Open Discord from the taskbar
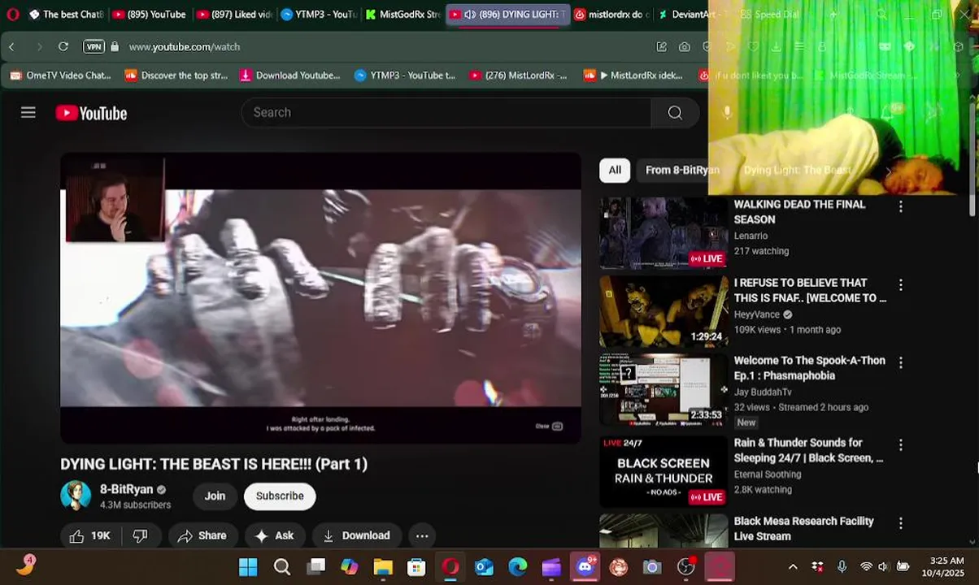Viewport: 979px width, 585px height. [585, 567]
